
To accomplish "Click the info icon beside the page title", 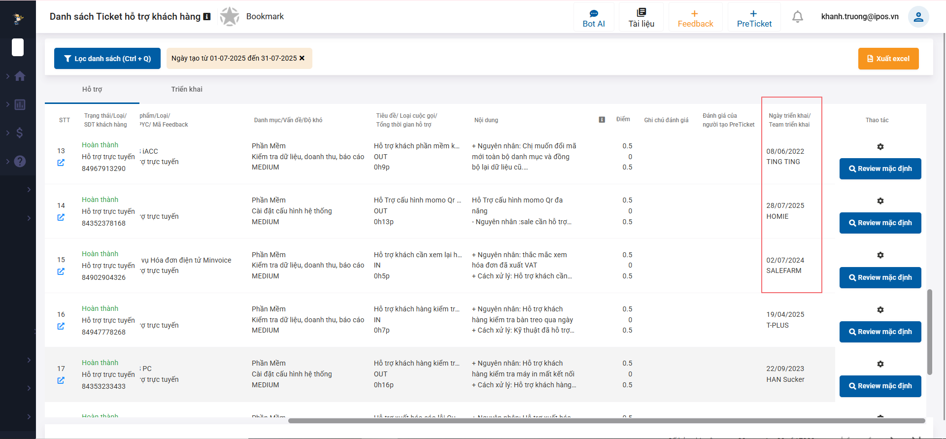I will tap(207, 17).
